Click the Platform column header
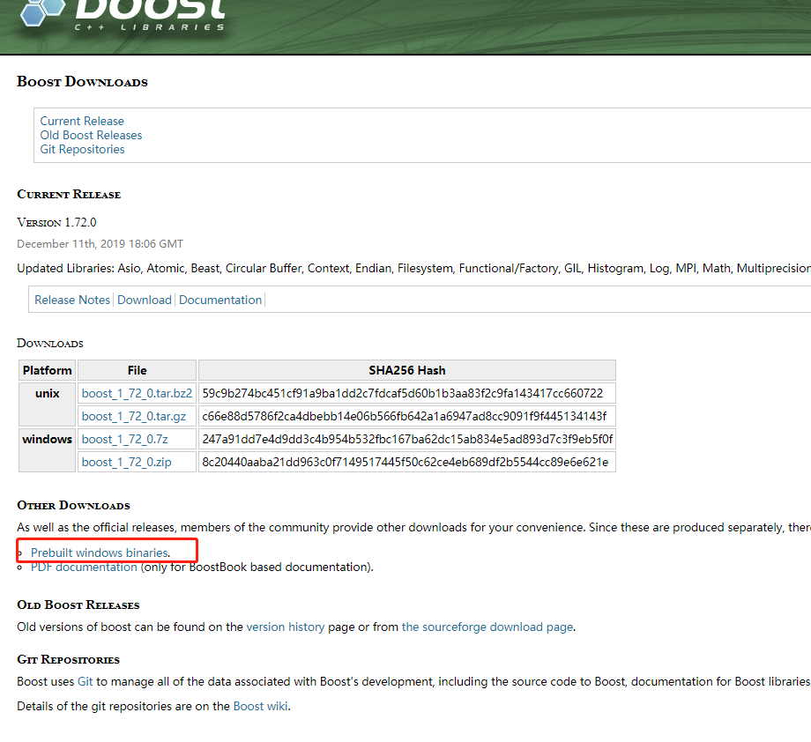This screenshot has width=811, height=742. [47, 370]
